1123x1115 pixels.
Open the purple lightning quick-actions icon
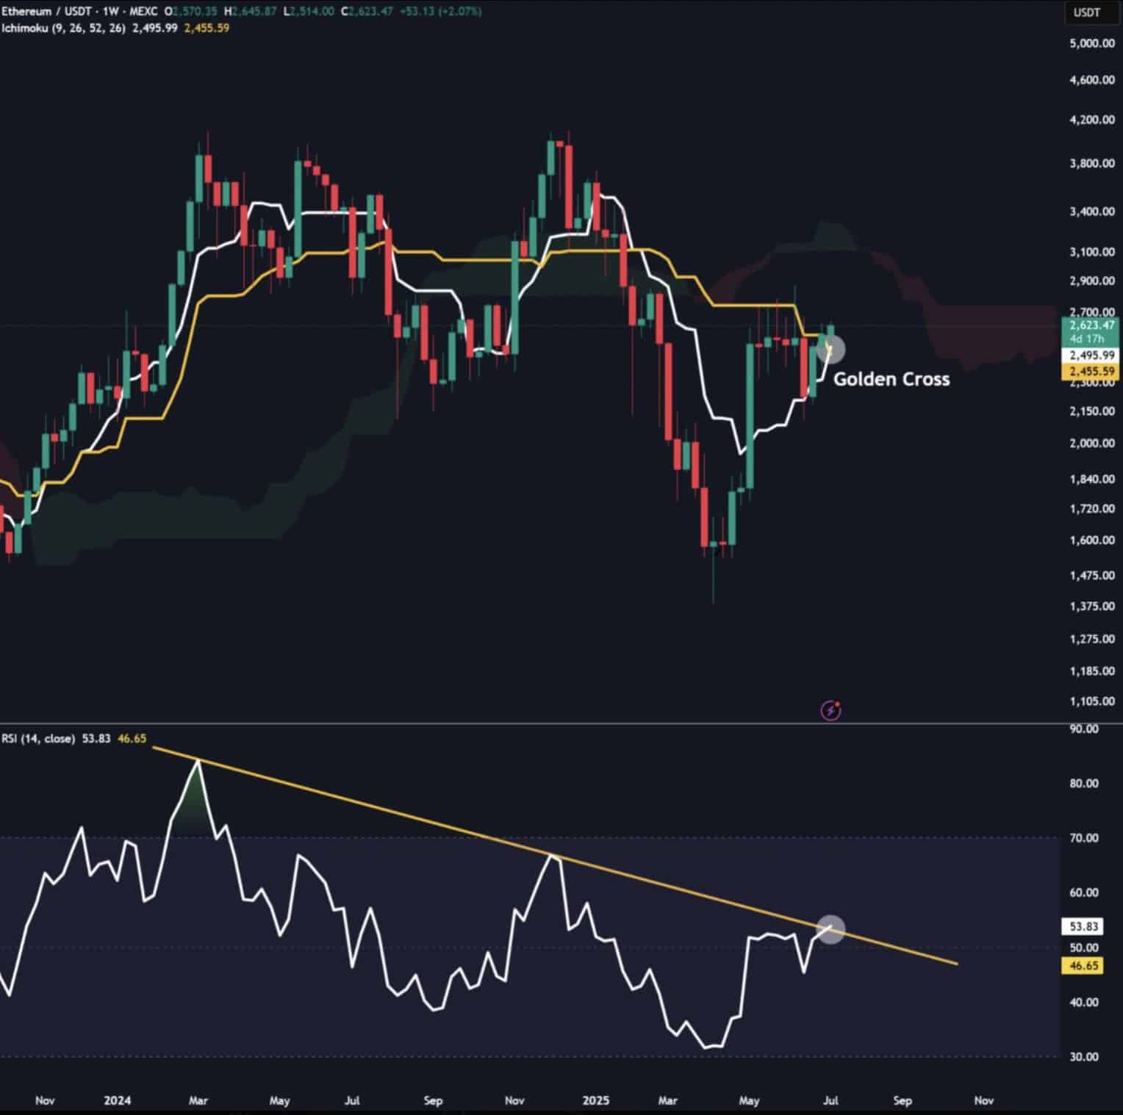(830, 710)
